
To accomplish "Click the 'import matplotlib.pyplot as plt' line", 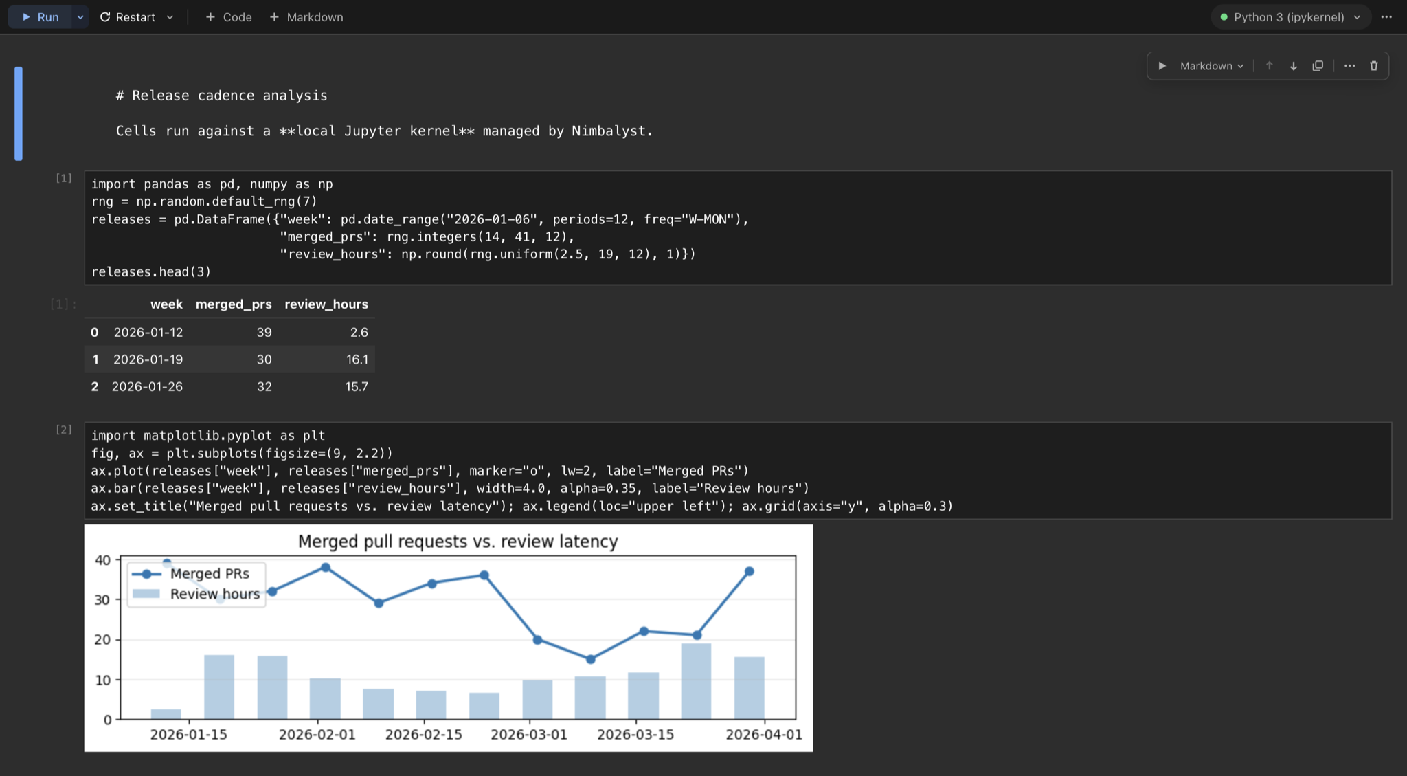I will click(x=208, y=436).
